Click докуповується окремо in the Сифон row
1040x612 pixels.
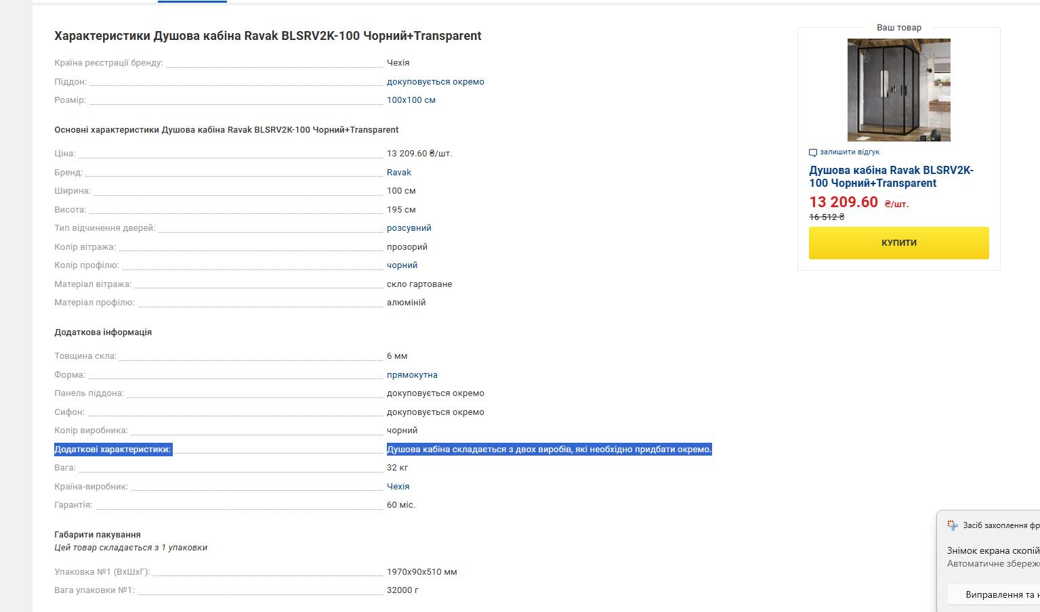[x=436, y=412]
